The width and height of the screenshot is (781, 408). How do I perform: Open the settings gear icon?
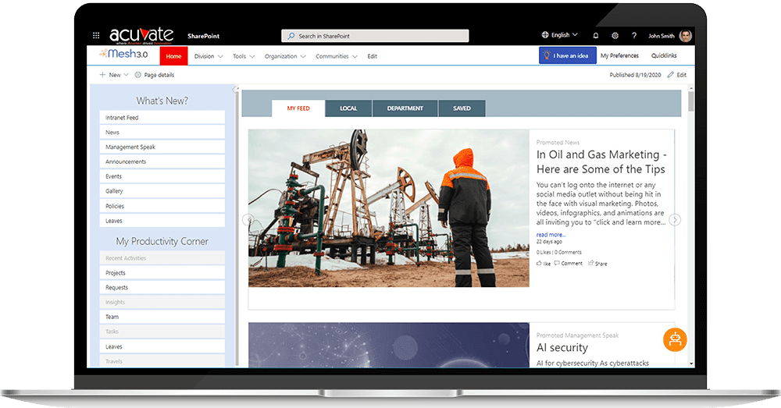point(615,36)
